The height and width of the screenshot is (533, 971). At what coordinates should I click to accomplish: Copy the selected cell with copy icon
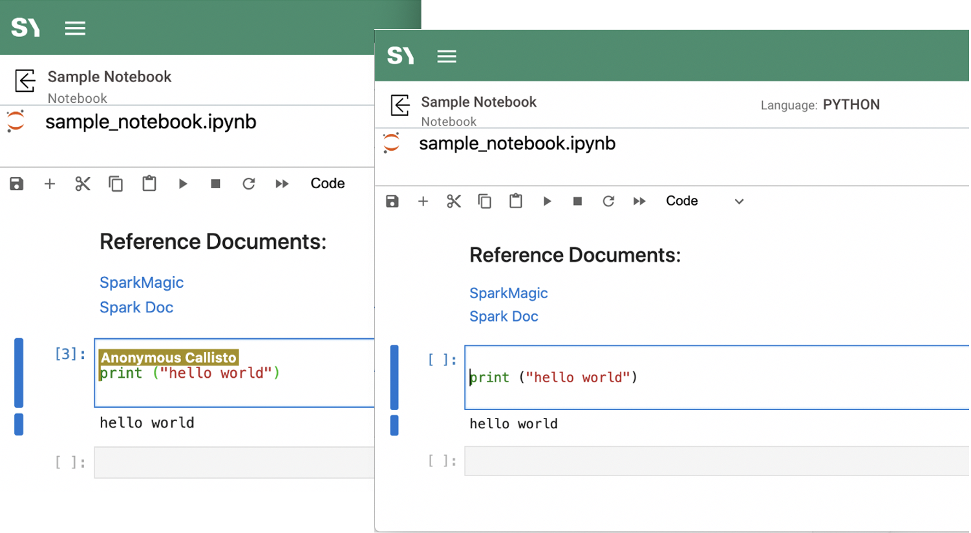485,201
